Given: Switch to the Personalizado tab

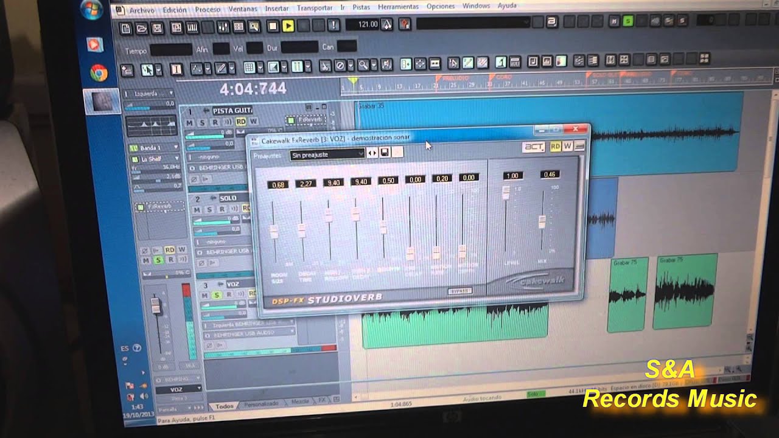Looking at the screenshot, I should pyautogui.click(x=261, y=404).
